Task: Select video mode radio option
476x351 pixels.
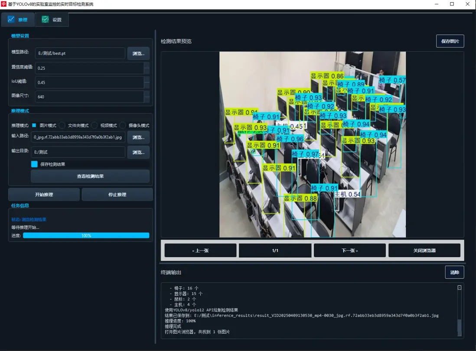Action: [95, 125]
